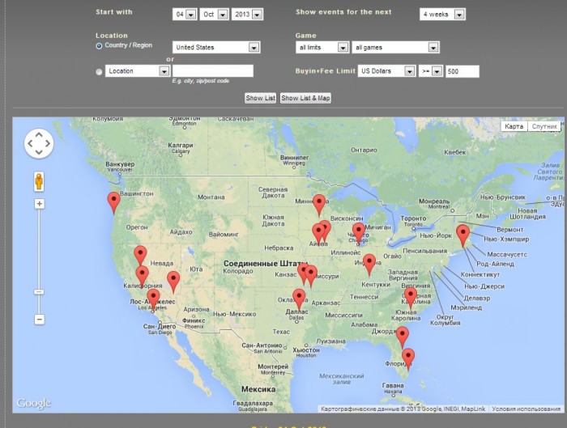This screenshot has width=567, height=428.
Task: Click the map marker in Washington state
Action: coord(114,202)
